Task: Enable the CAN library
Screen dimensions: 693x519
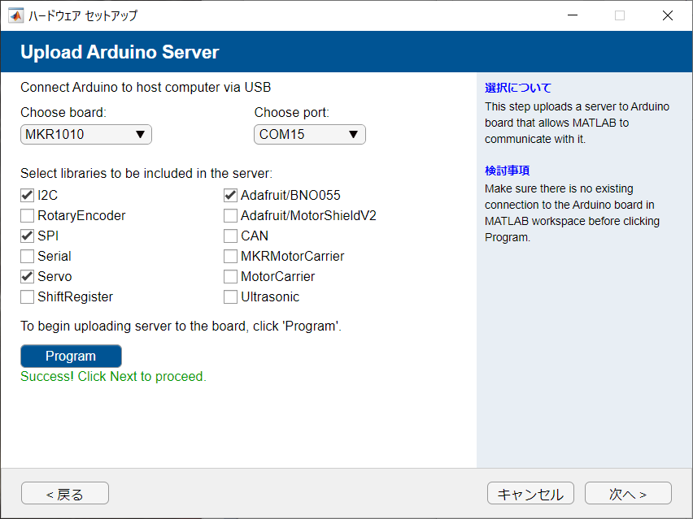Action: point(230,236)
